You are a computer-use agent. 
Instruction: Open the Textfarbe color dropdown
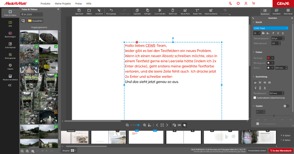270,58
